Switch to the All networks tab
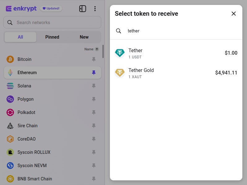 coord(20,37)
